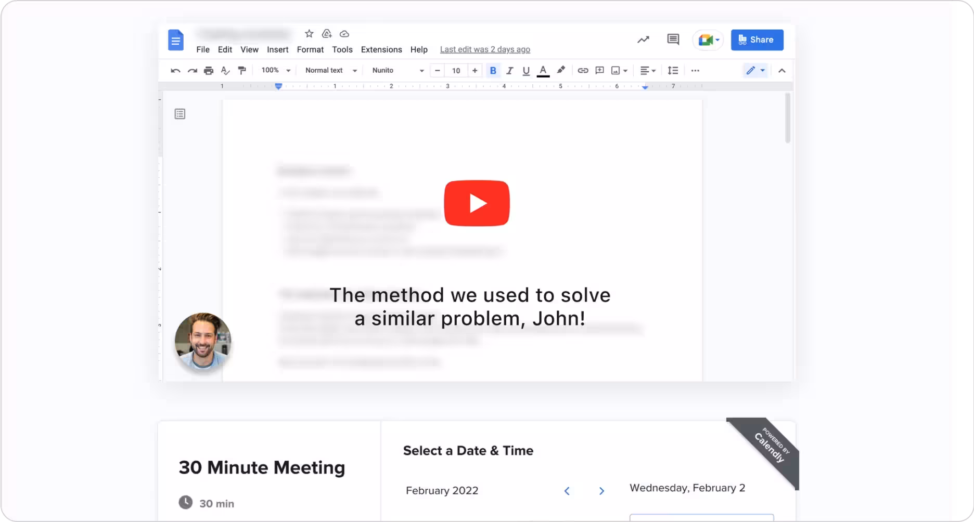974x522 pixels.
Task: Open the 'Last edit was 2 days ago' link
Action: [485, 49]
